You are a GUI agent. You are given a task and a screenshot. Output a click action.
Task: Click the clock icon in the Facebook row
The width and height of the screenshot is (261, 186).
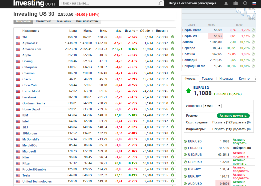click(173, 97)
